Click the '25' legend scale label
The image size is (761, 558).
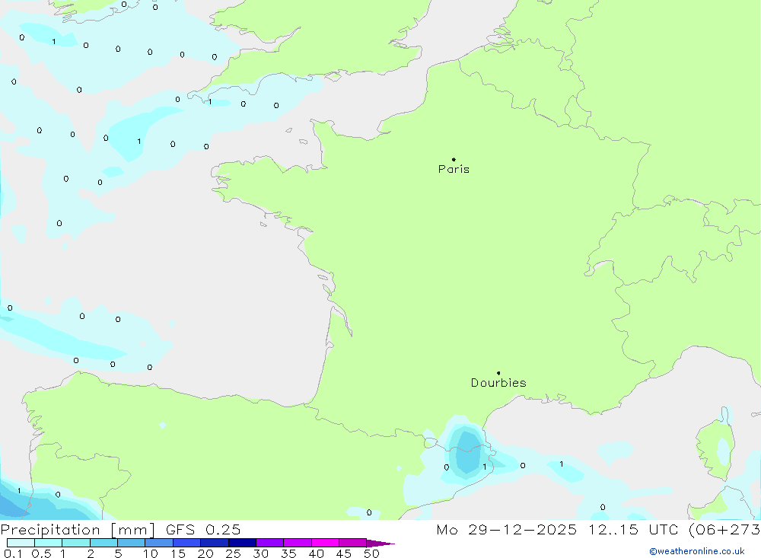coord(234,553)
